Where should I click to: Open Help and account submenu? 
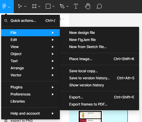31,113
